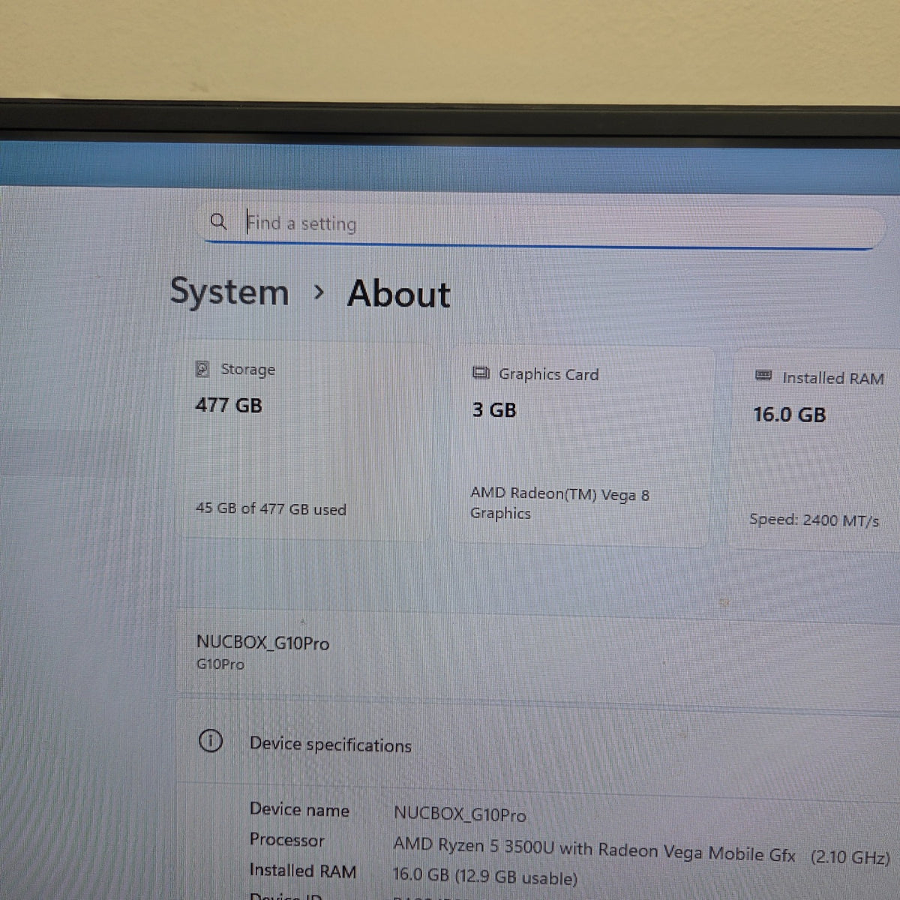This screenshot has width=900, height=900.
Task: Select the 16.0 GB (12.9 GB usable) value
Action: click(x=485, y=877)
